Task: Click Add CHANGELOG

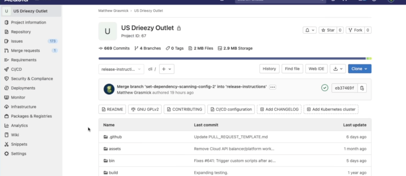Action: point(279,110)
